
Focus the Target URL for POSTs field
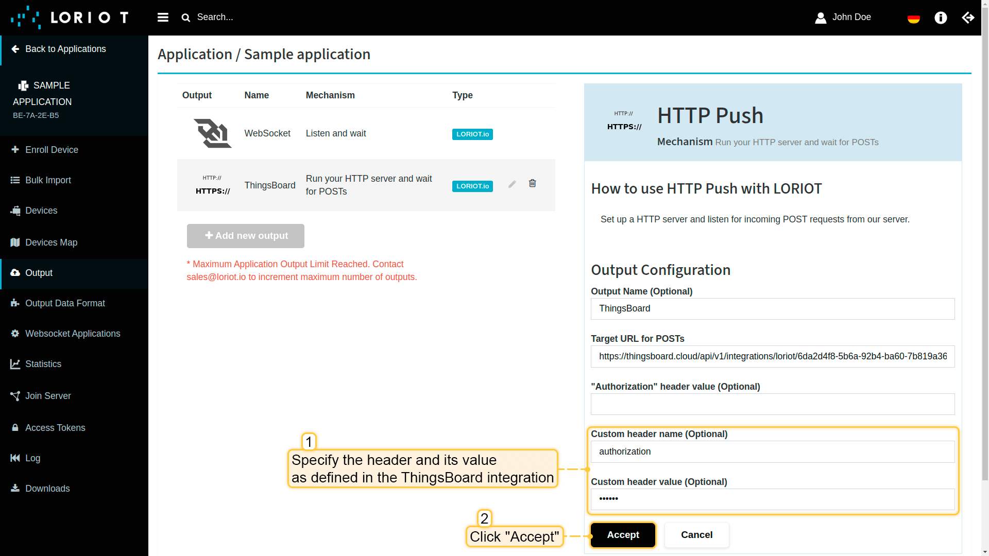[772, 356]
